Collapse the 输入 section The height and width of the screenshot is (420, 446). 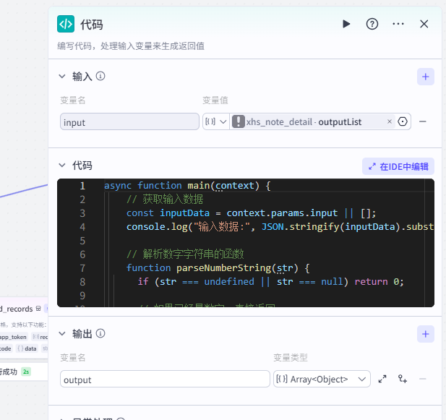click(x=62, y=76)
